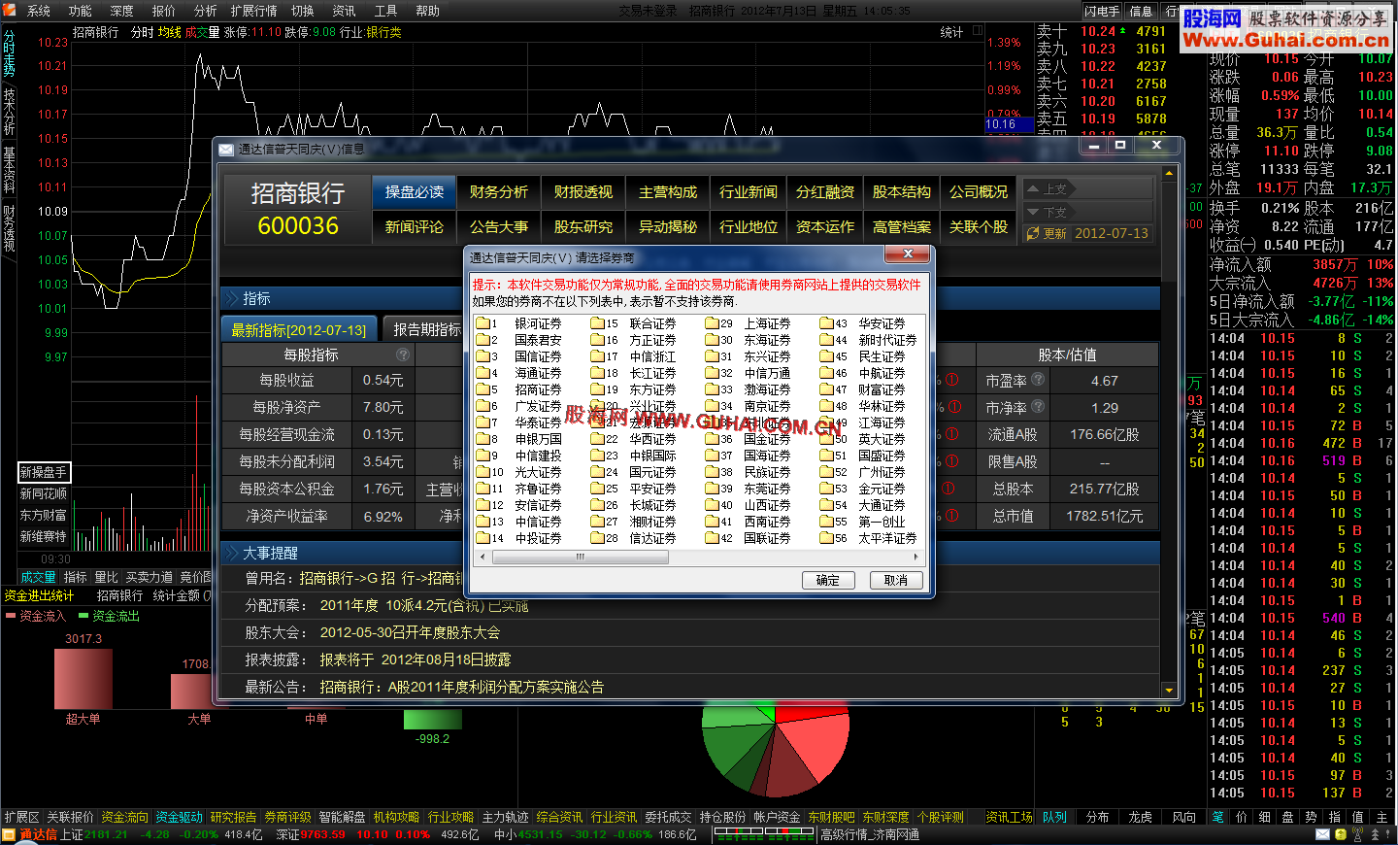
Task: Open the 工具 menu
Action: pyautogui.click(x=385, y=11)
